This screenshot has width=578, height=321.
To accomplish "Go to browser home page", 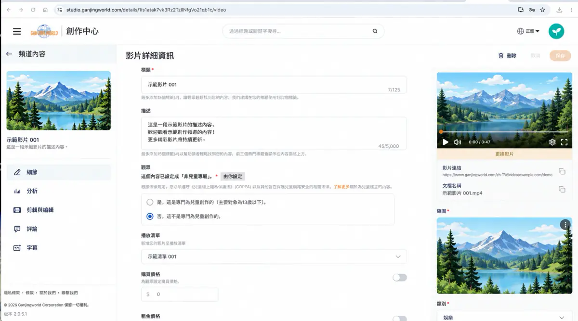I will pyautogui.click(x=45, y=10).
